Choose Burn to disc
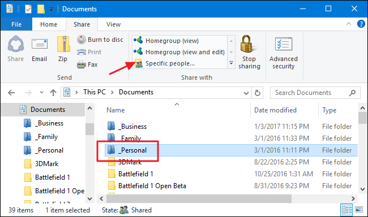 pos(100,40)
